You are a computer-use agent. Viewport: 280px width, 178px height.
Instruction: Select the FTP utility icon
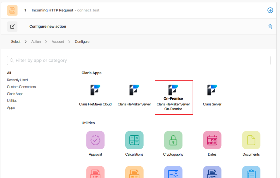[x=95, y=173]
